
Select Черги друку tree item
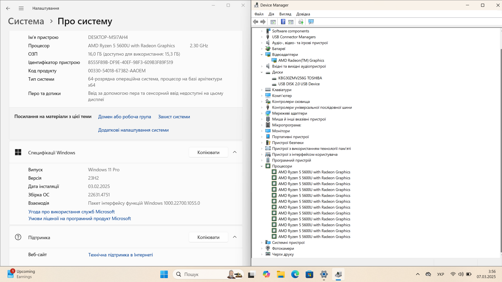[283, 254]
